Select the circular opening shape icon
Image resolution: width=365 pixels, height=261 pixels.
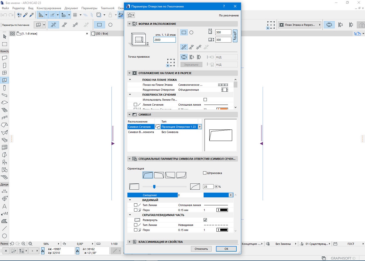[191, 33]
